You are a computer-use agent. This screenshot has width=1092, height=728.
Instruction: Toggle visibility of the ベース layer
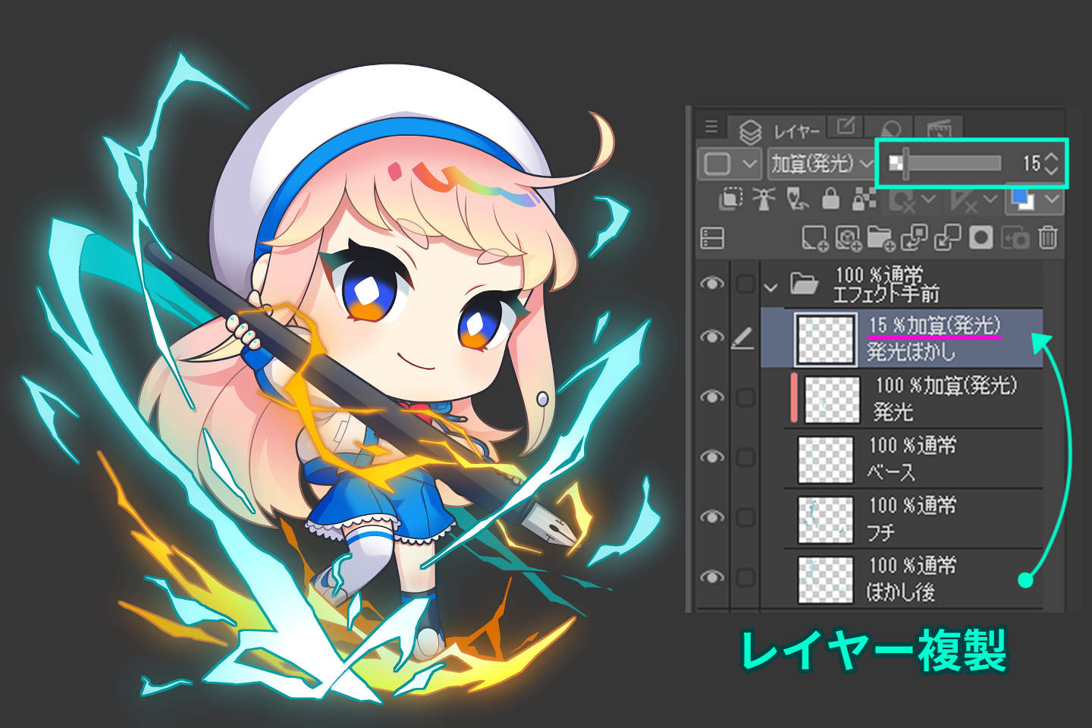point(711,457)
